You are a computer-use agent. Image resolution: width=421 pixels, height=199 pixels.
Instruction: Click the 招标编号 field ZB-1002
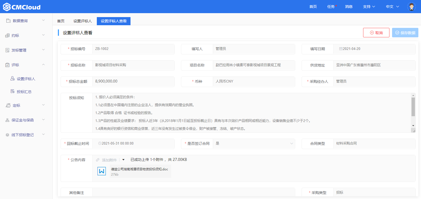pos(133,49)
